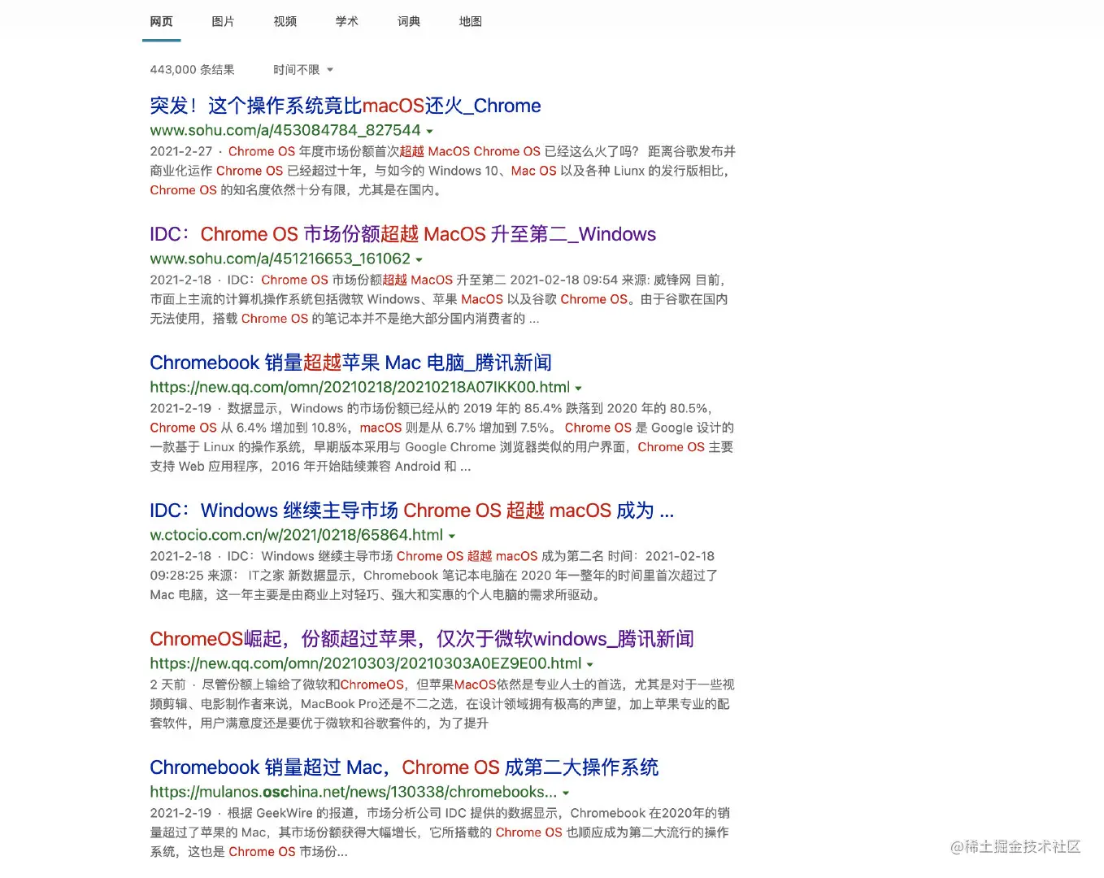Select the 学术 tab
Image resolution: width=1104 pixels, height=878 pixels.
tap(346, 21)
